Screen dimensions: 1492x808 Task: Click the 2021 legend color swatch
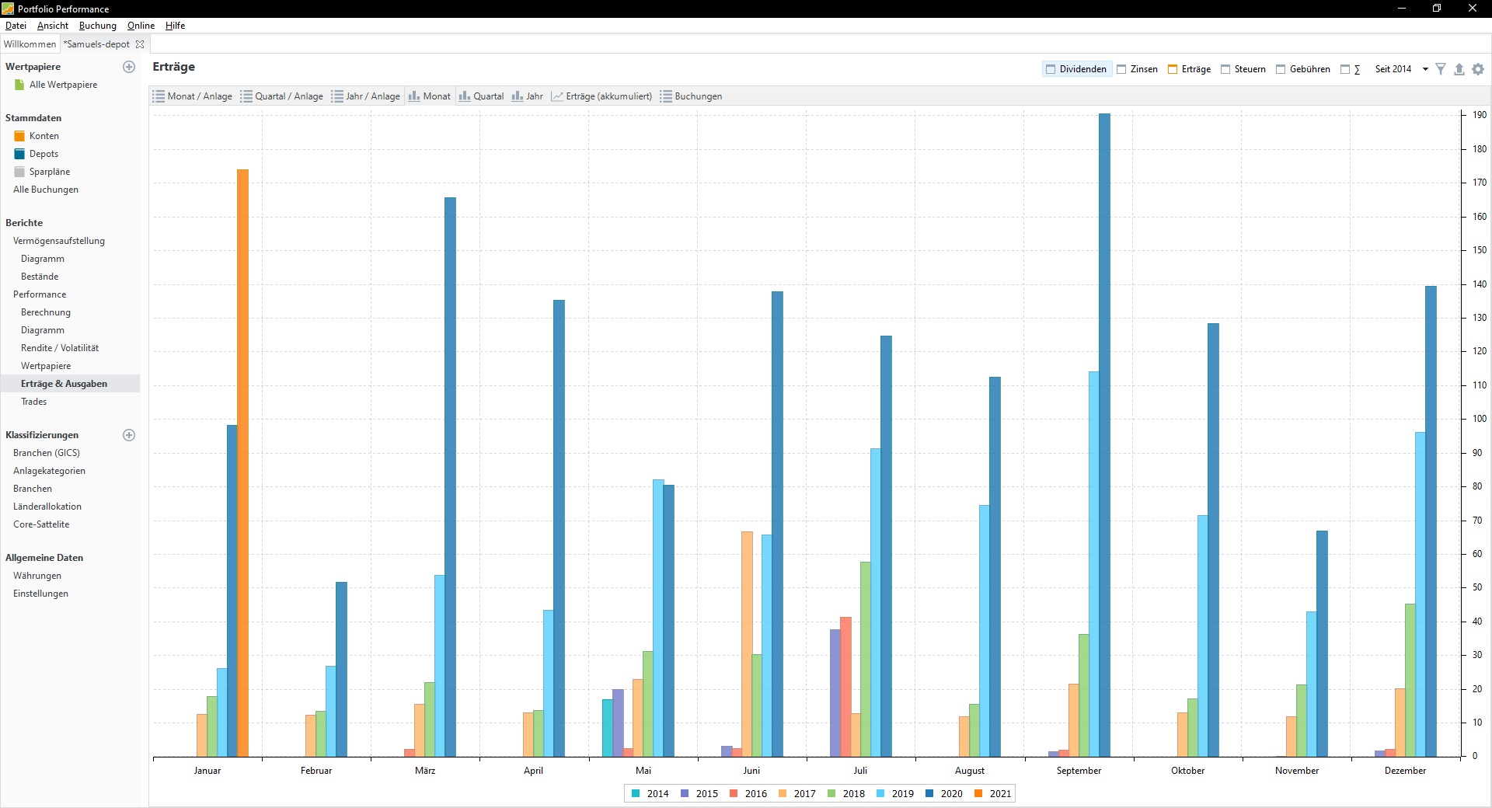(x=978, y=793)
